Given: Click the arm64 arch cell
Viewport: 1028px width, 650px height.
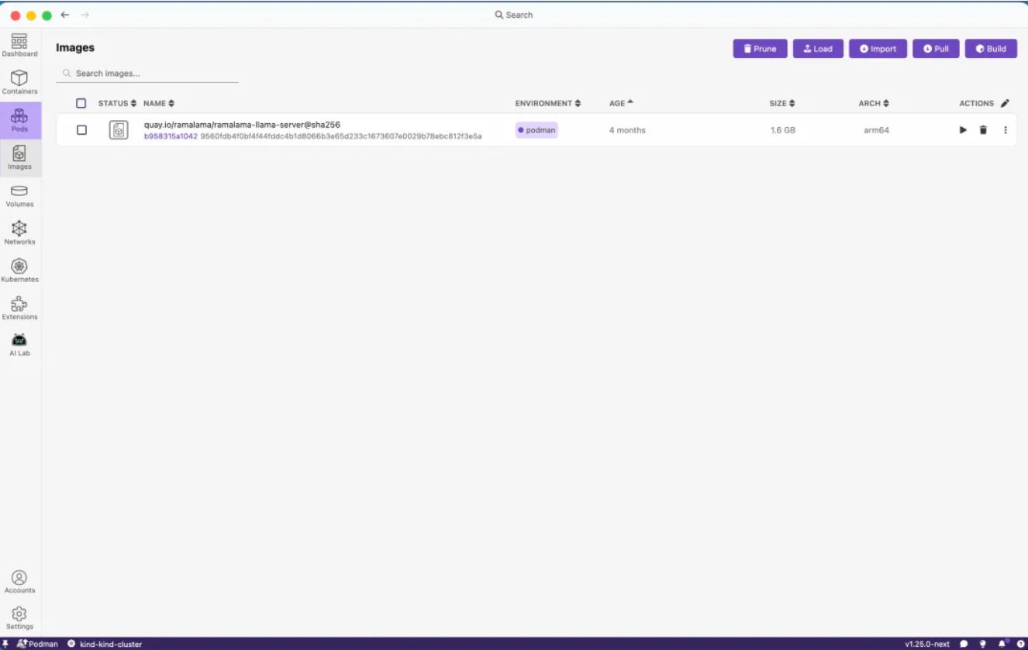Looking at the screenshot, I should [876, 130].
